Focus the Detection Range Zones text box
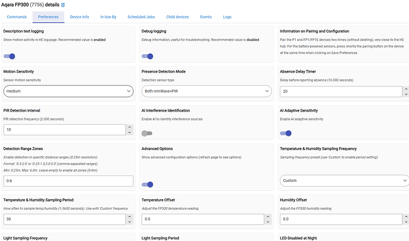 (x=68, y=180)
